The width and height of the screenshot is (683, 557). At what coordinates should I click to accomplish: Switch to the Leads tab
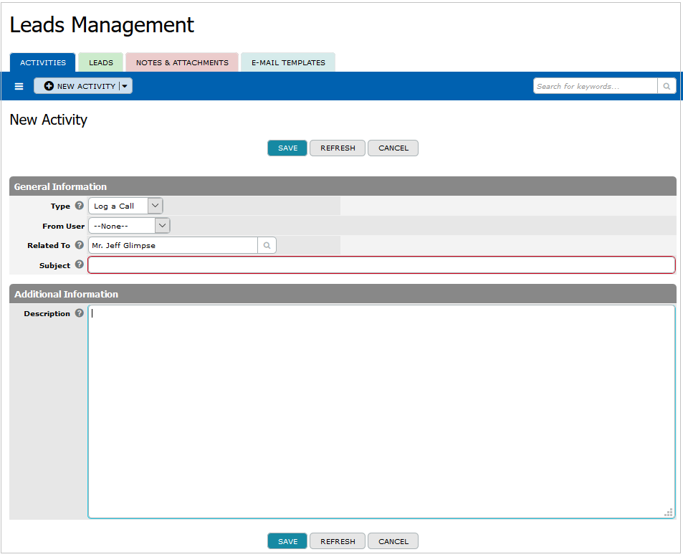coord(100,62)
